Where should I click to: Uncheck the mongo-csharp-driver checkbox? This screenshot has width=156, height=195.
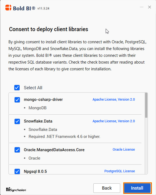point(17,100)
